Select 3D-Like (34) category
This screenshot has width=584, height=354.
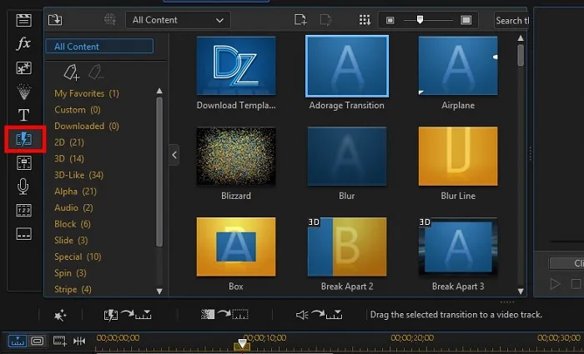pyautogui.click(x=78, y=175)
